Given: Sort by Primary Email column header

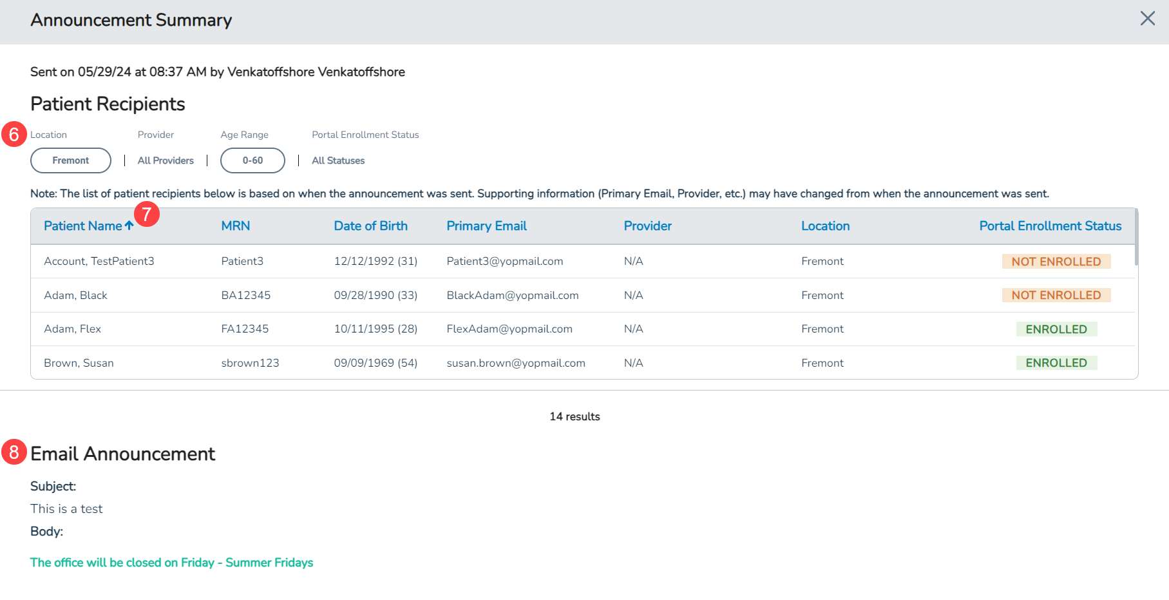Looking at the screenshot, I should tap(486, 226).
